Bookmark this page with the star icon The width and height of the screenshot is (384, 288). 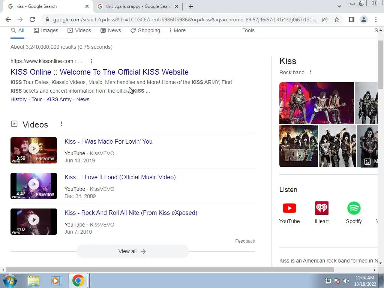pyautogui.click(x=337, y=19)
